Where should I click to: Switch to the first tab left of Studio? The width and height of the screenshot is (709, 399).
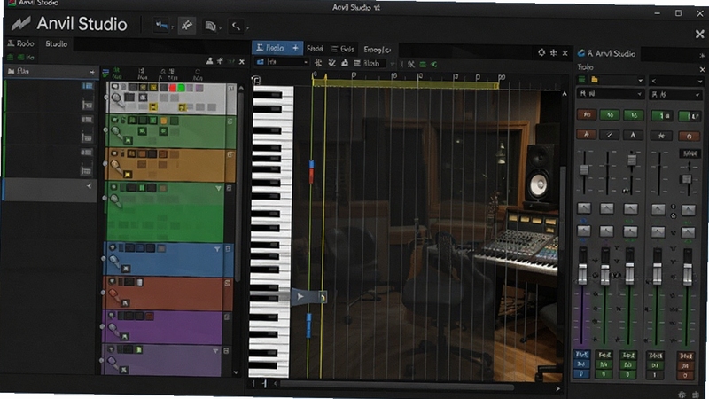pyautogui.click(x=20, y=43)
